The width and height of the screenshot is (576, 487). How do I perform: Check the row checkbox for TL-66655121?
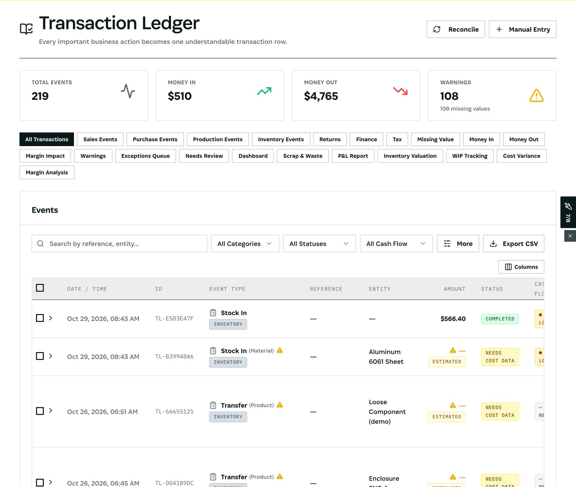tap(40, 411)
